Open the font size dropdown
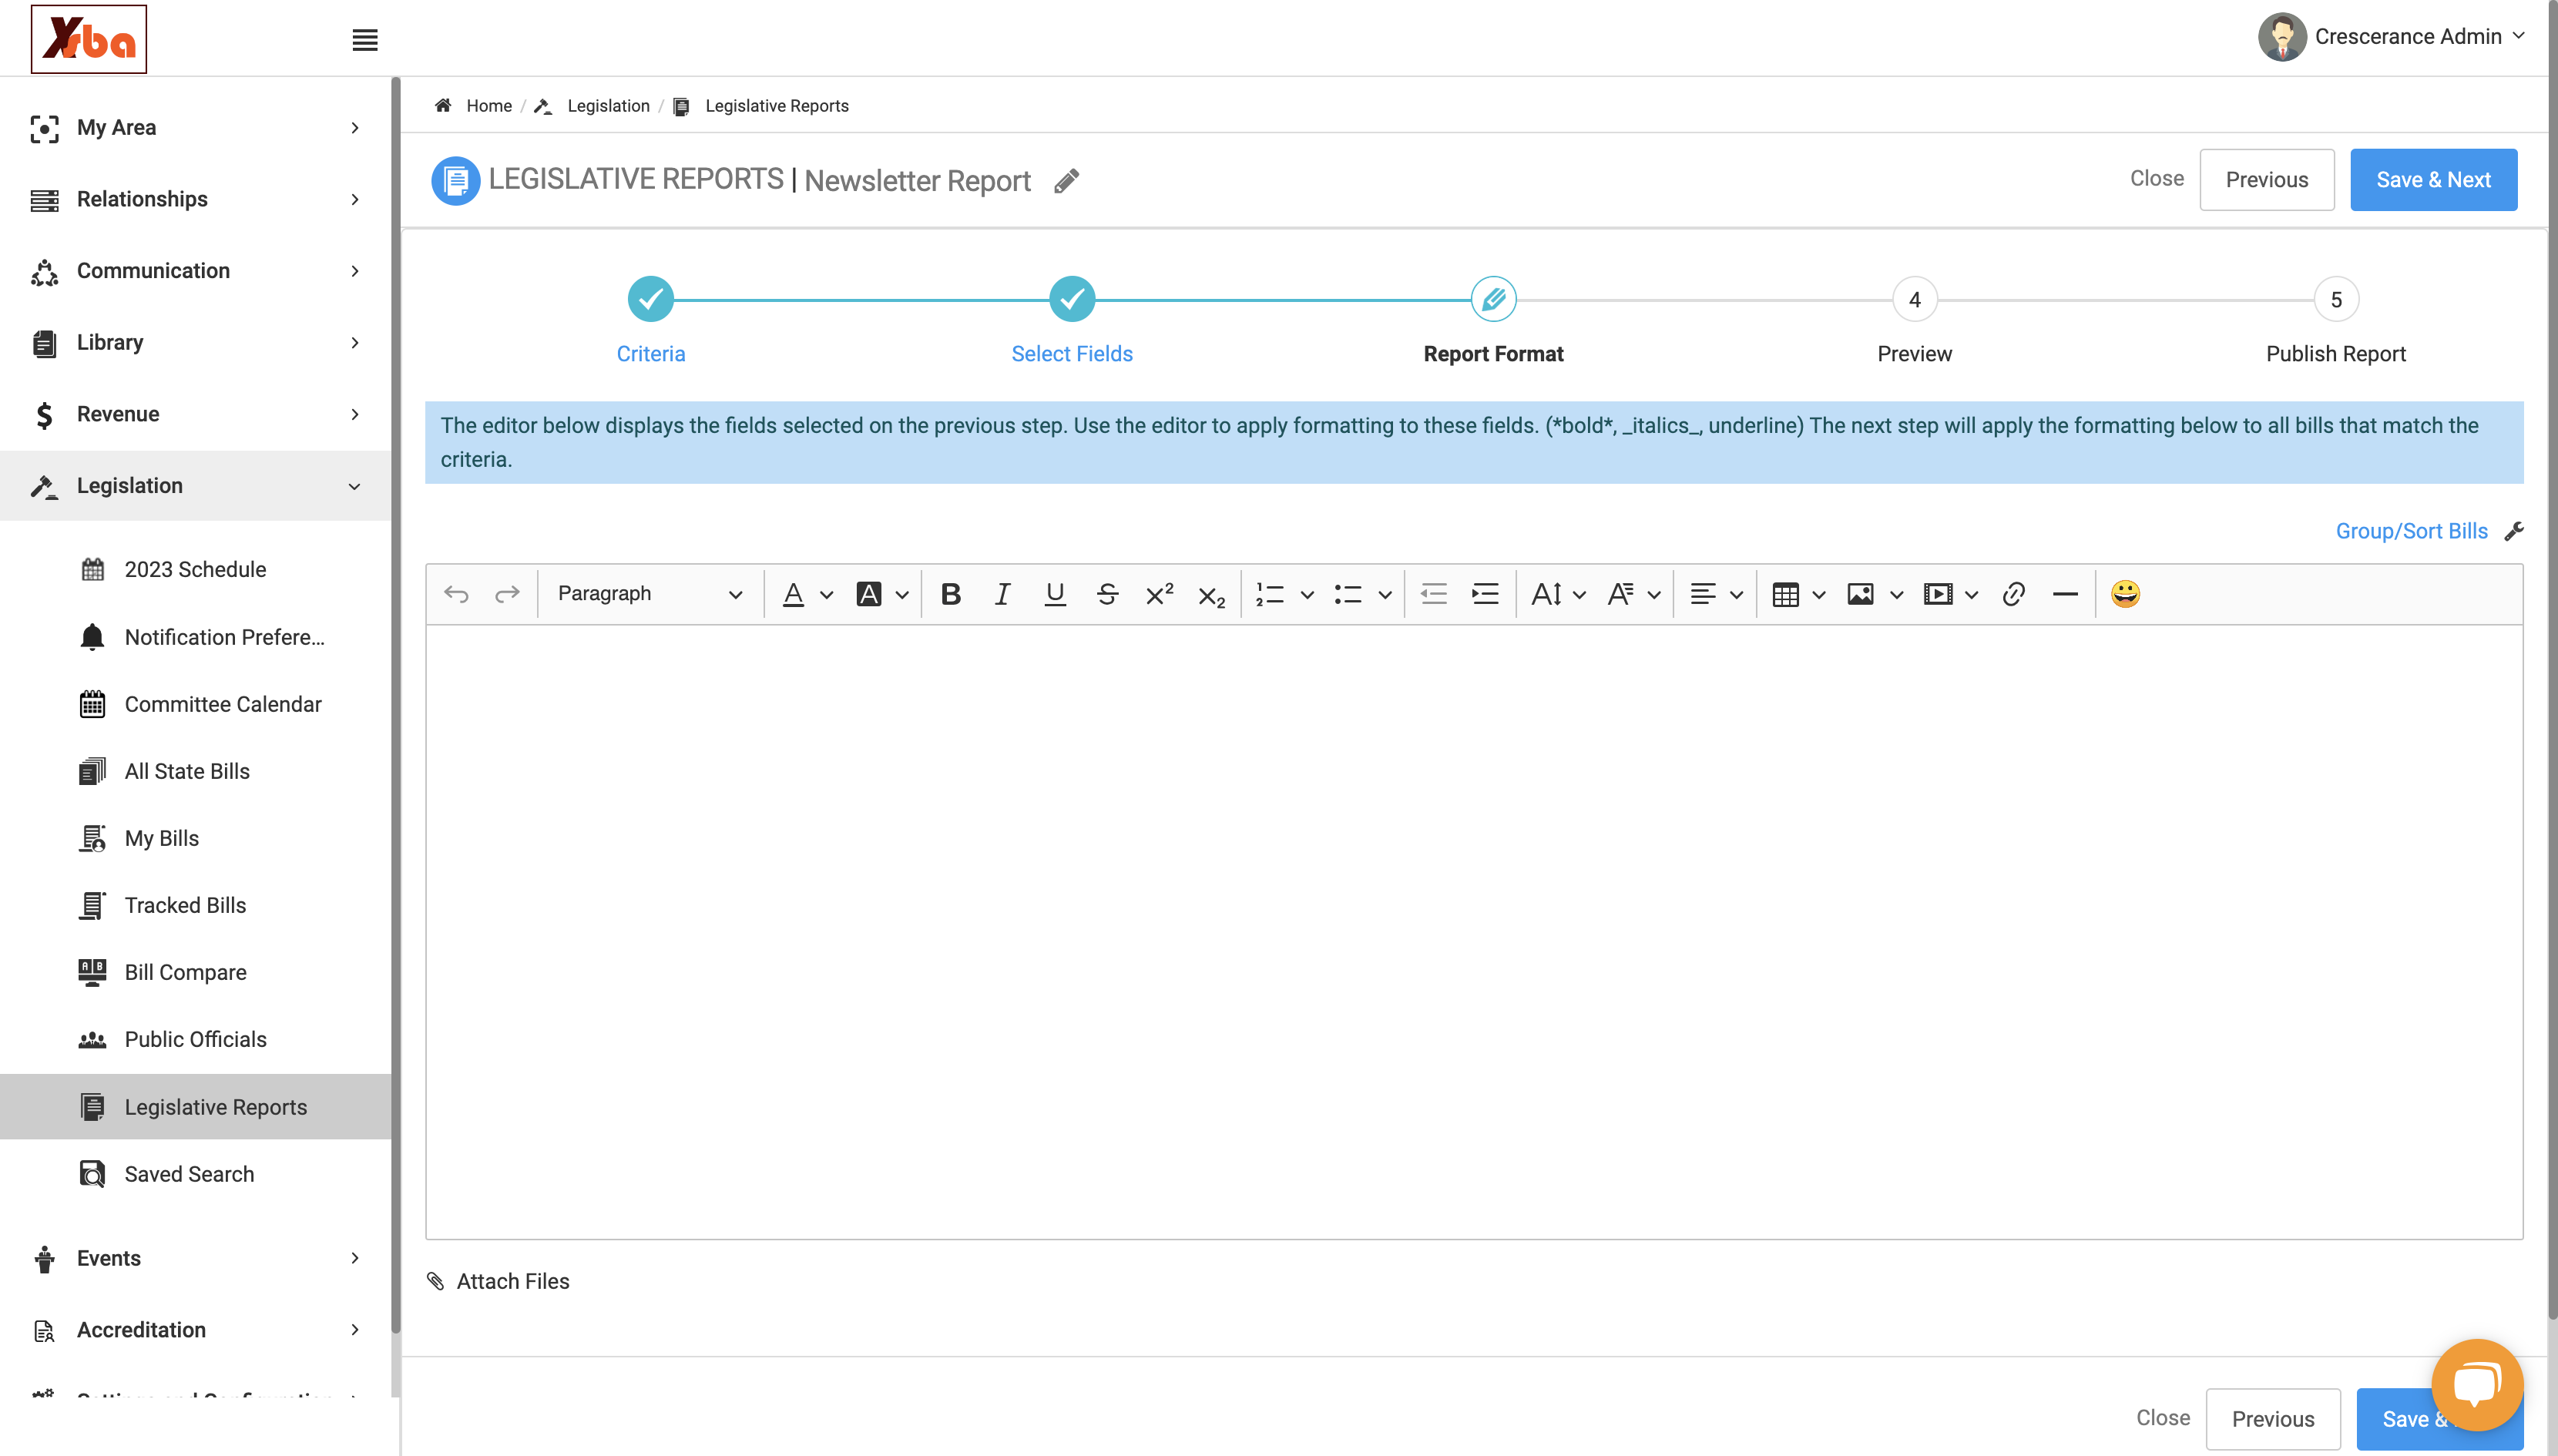Screen dimensions: 2558x1456 click(1558, 594)
